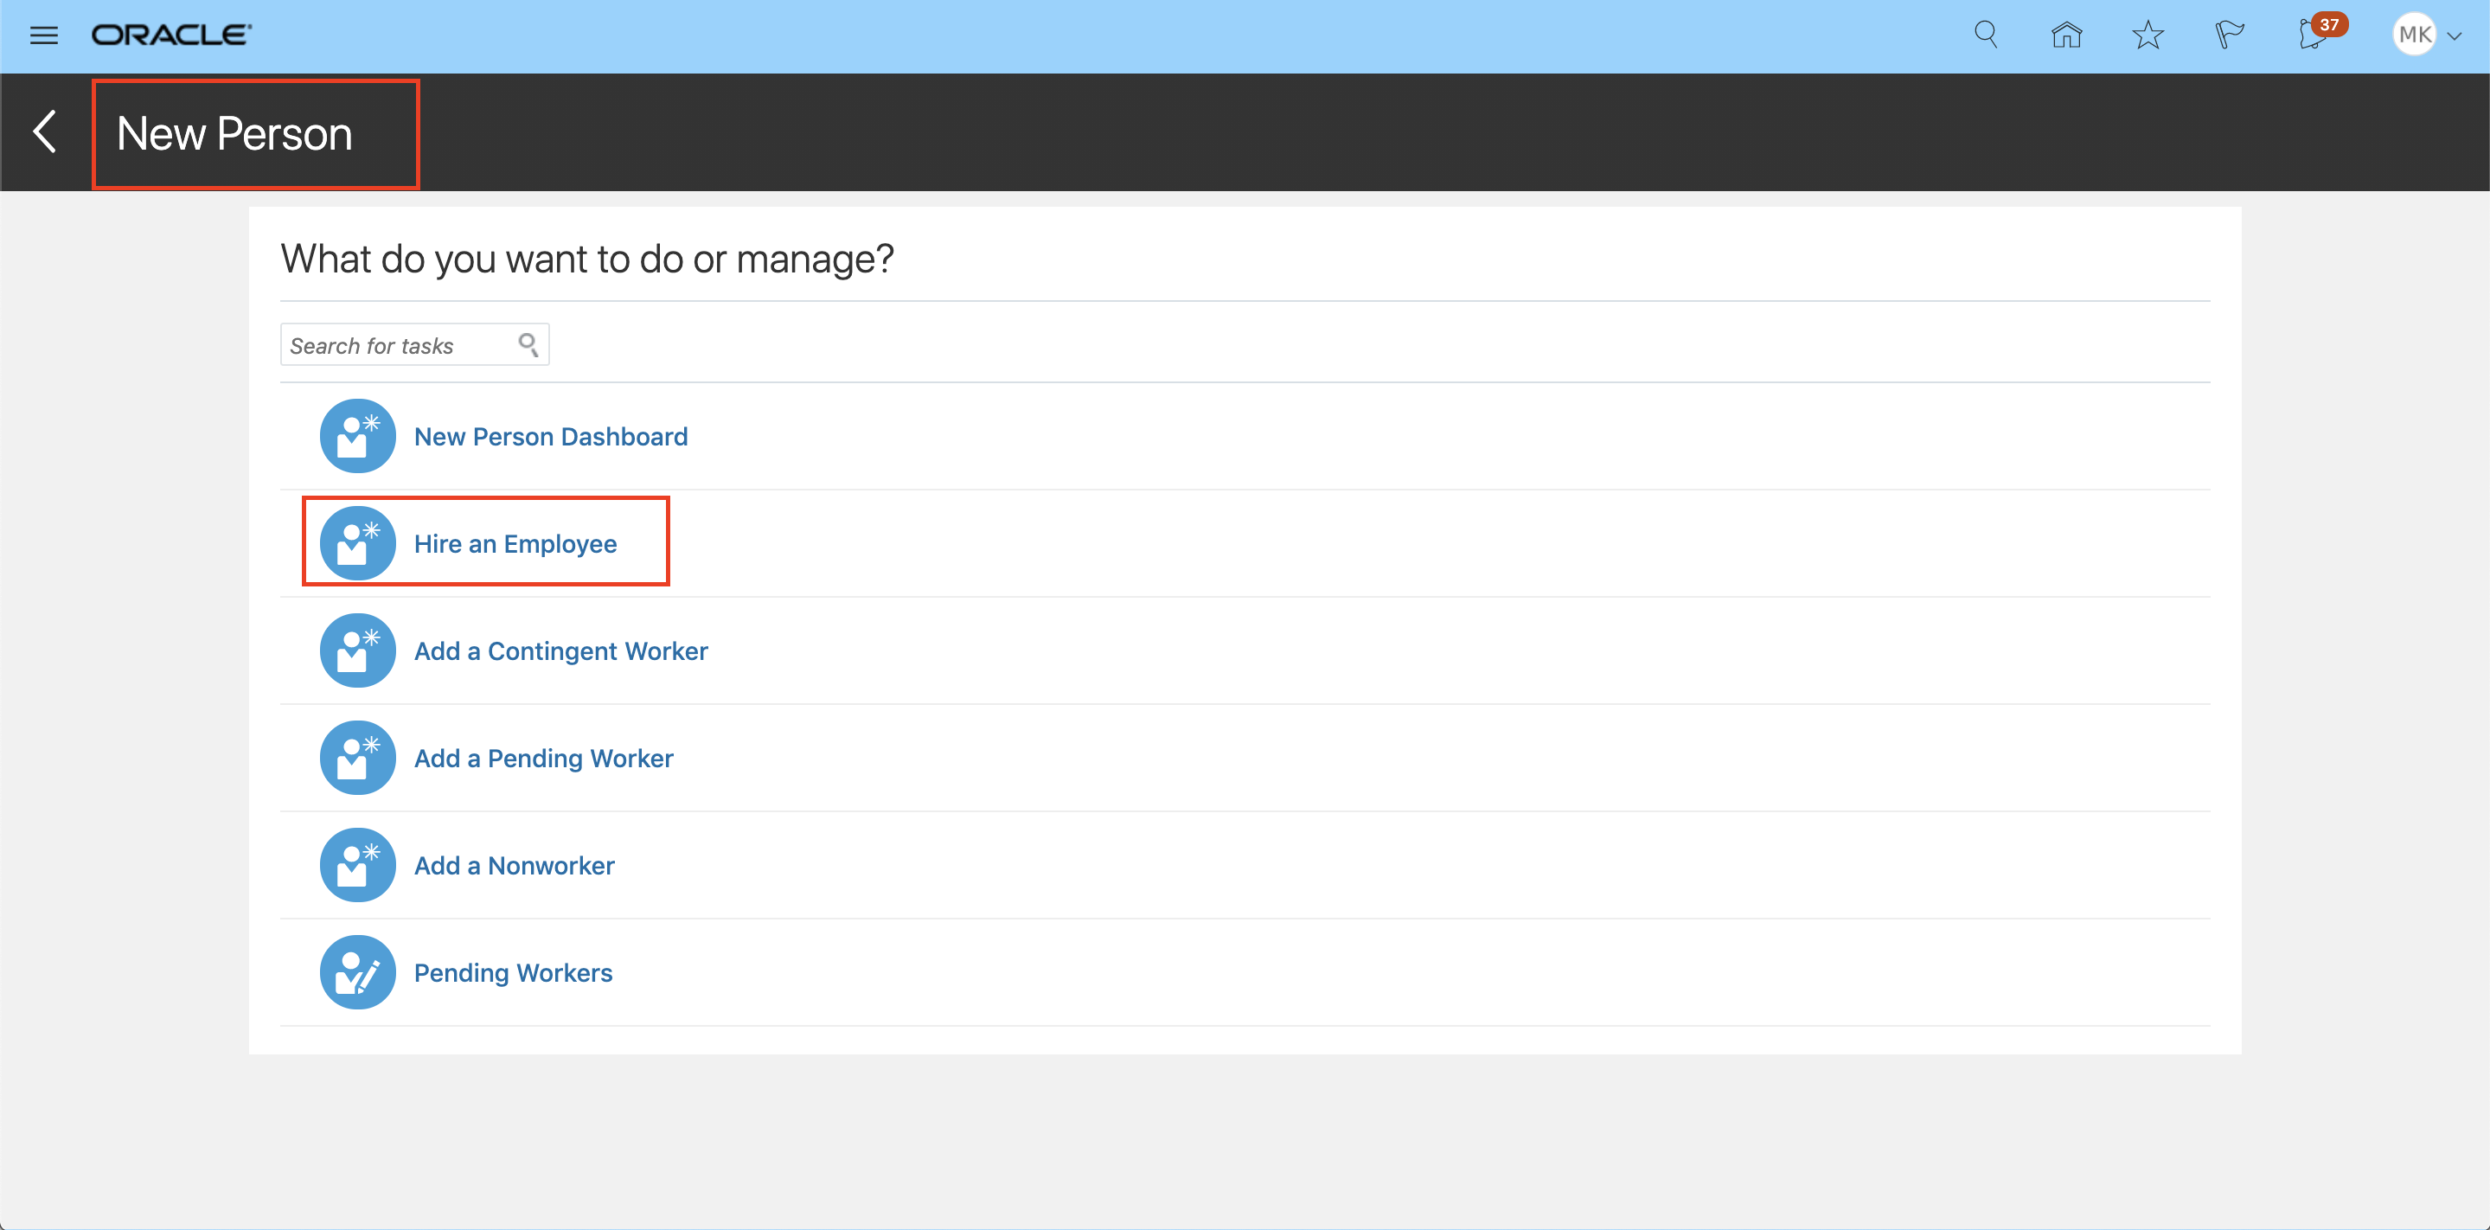This screenshot has width=2490, height=1230.
Task: Click the MK user avatar
Action: [2414, 35]
